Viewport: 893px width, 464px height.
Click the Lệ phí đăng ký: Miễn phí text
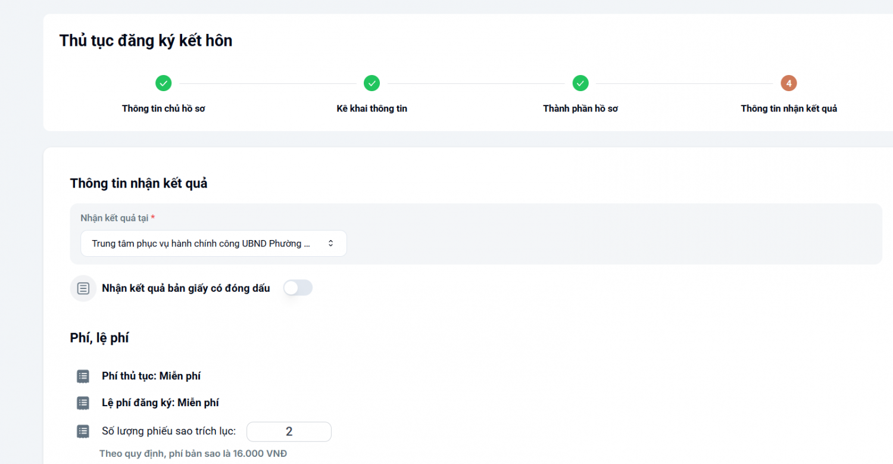tap(160, 403)
